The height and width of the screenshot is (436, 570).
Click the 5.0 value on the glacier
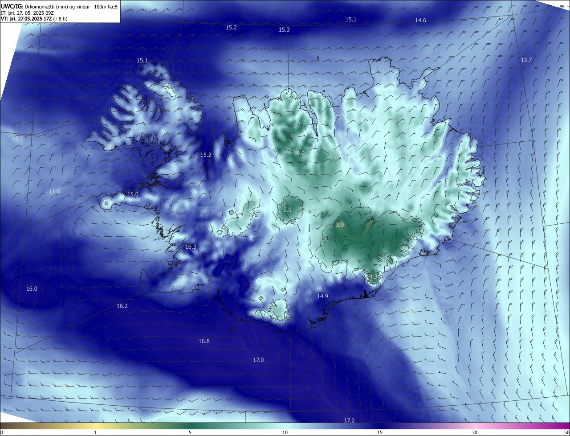click(x=287, y=210)
